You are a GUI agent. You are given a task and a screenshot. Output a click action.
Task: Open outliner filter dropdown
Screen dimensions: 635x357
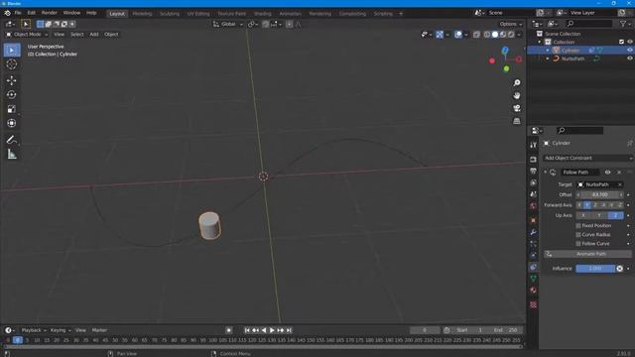(625, 24)
